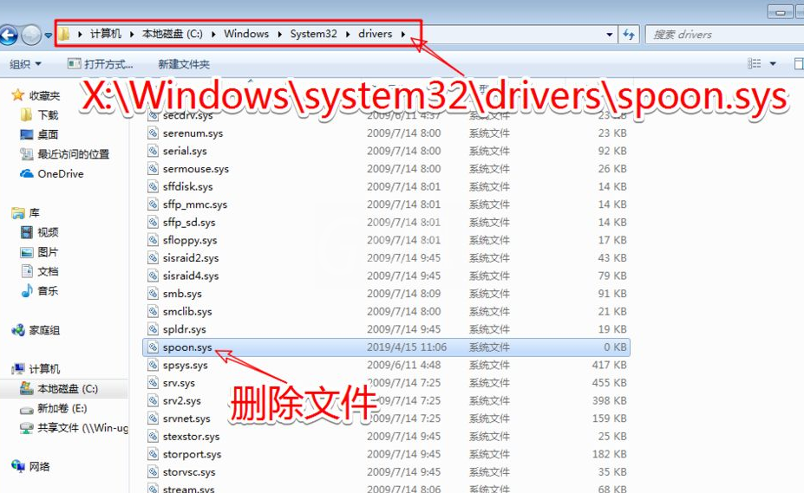804x493 pixels.
Task: Click the spsys.sys file icon
Action: click(153, 365)
